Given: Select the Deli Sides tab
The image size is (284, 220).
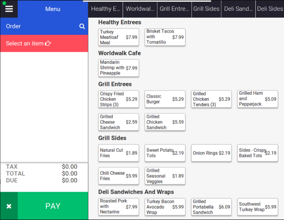Looking at the screenshot, I should [x=269, y=9].
